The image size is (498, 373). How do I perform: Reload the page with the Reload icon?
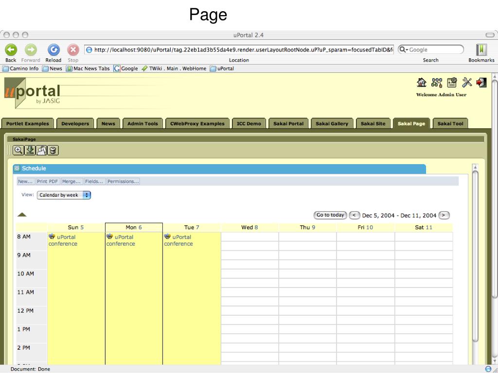[x=53, y=50]
